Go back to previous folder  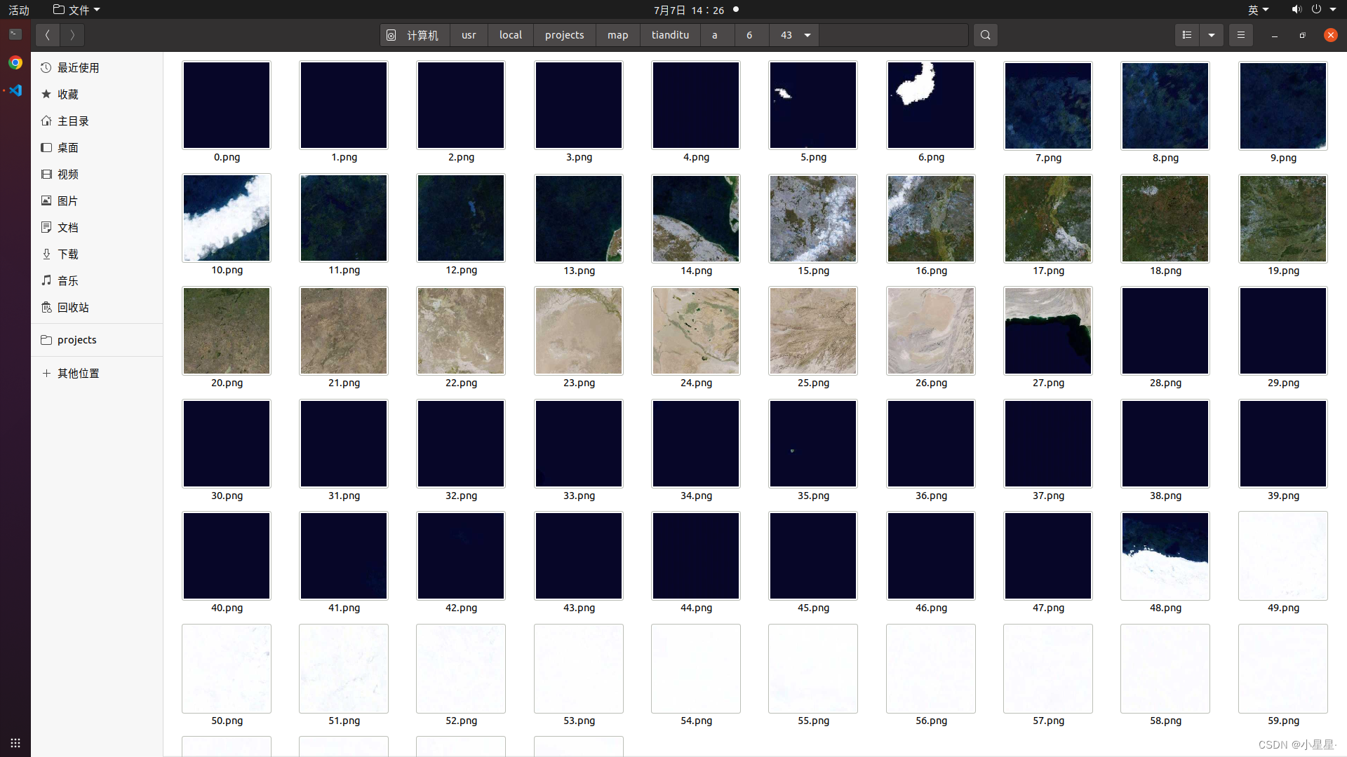[48, 35]
